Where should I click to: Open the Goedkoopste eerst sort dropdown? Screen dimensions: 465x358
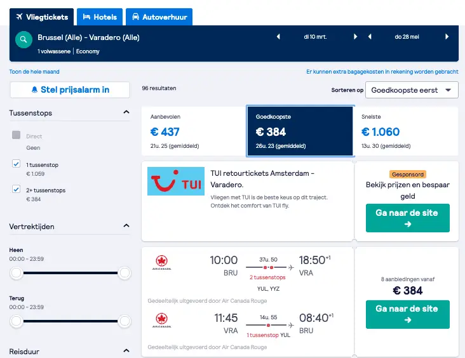[412, 90]
